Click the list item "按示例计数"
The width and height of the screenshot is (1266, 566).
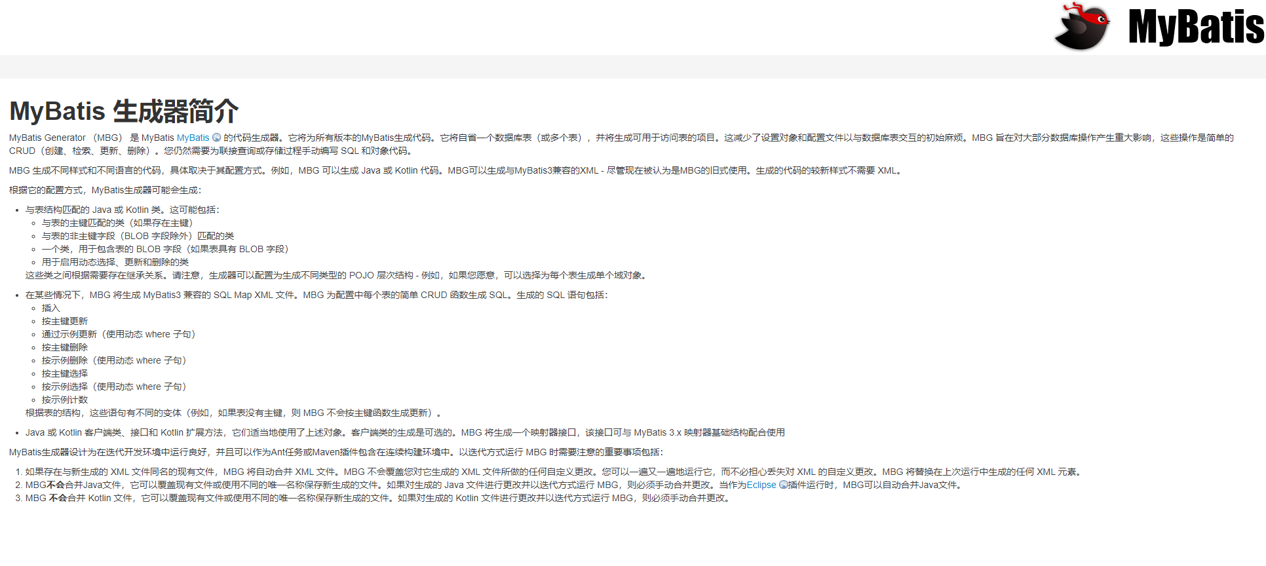pos(65,400)
